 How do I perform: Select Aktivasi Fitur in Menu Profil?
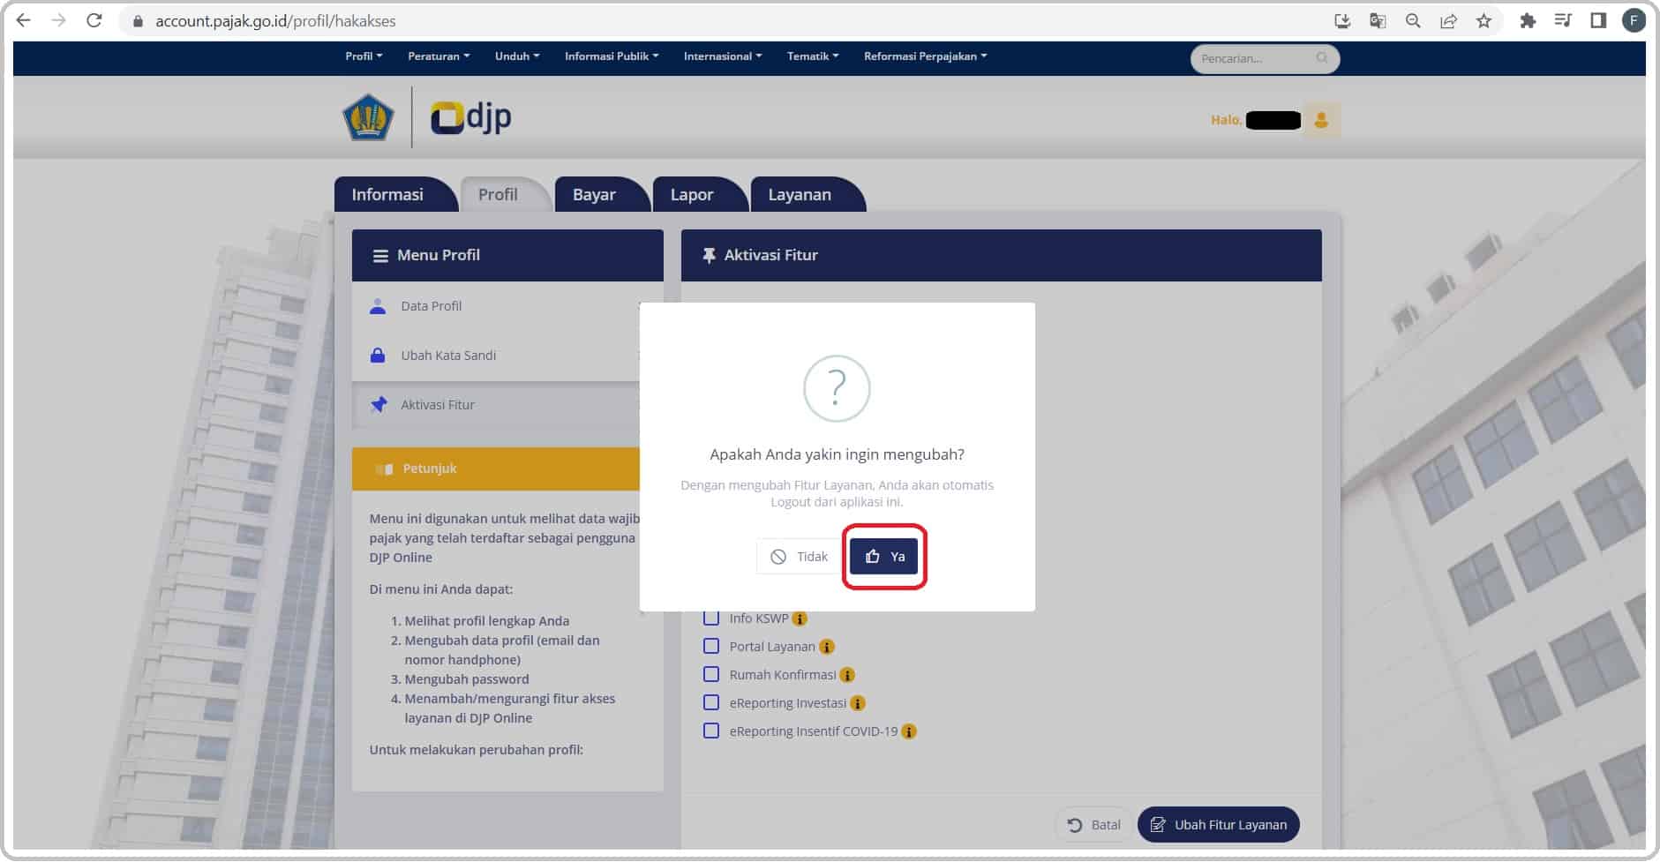(x=507, y=405)
